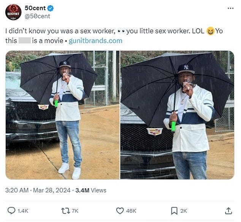Click the laughing emoji in tweet text
This screenshot has height=222, width=241.
[210, 31]
